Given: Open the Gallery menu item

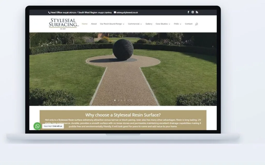Looking at the screenshot, I should [x=149, y=24].
